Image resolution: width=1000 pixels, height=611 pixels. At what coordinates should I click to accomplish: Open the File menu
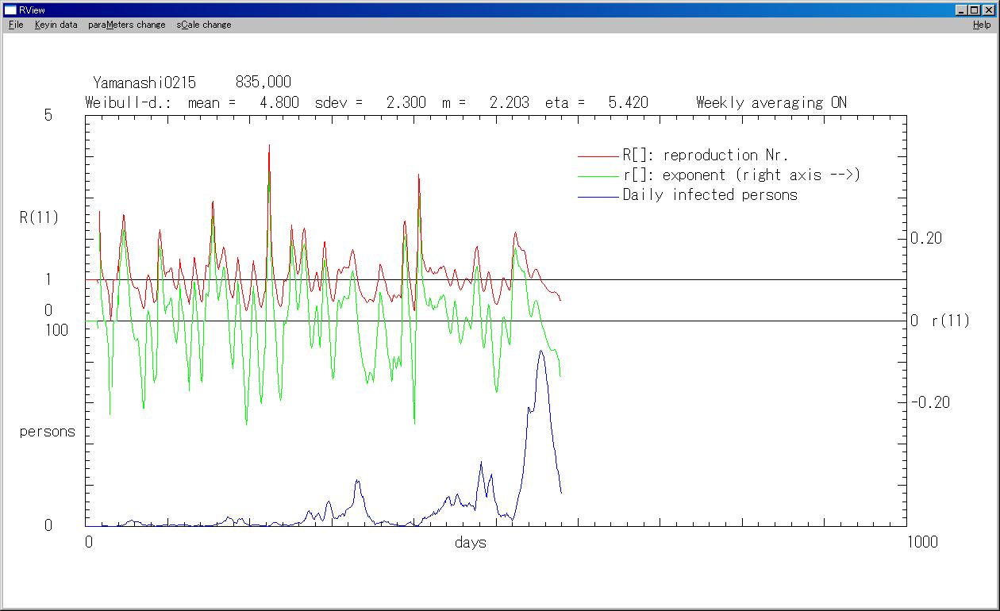click(16, 25)
